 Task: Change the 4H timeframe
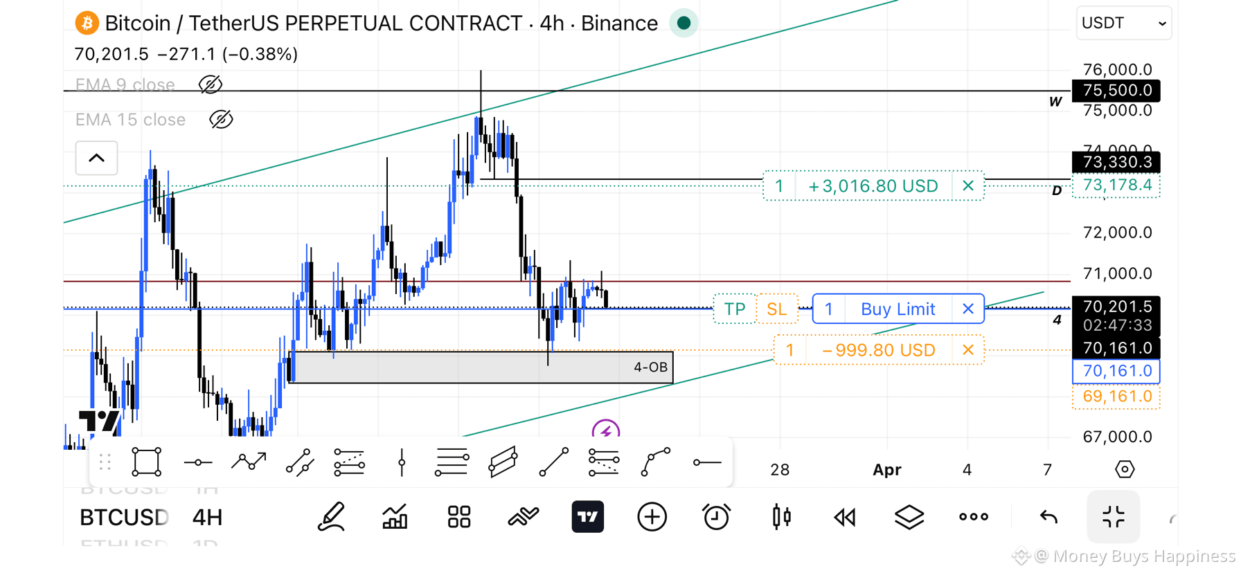(x=207, y=517)
